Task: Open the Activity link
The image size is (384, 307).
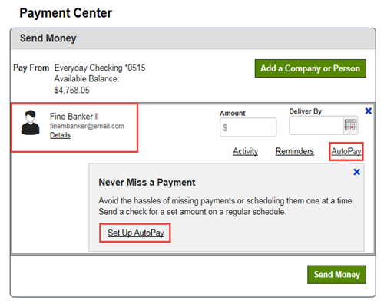Action: pyautogui.click(x=245, y=151)
